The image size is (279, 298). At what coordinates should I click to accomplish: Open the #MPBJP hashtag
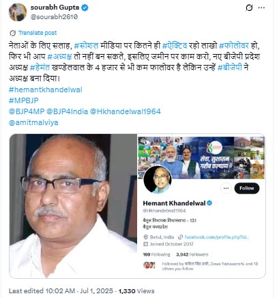[x=24, y=100]
